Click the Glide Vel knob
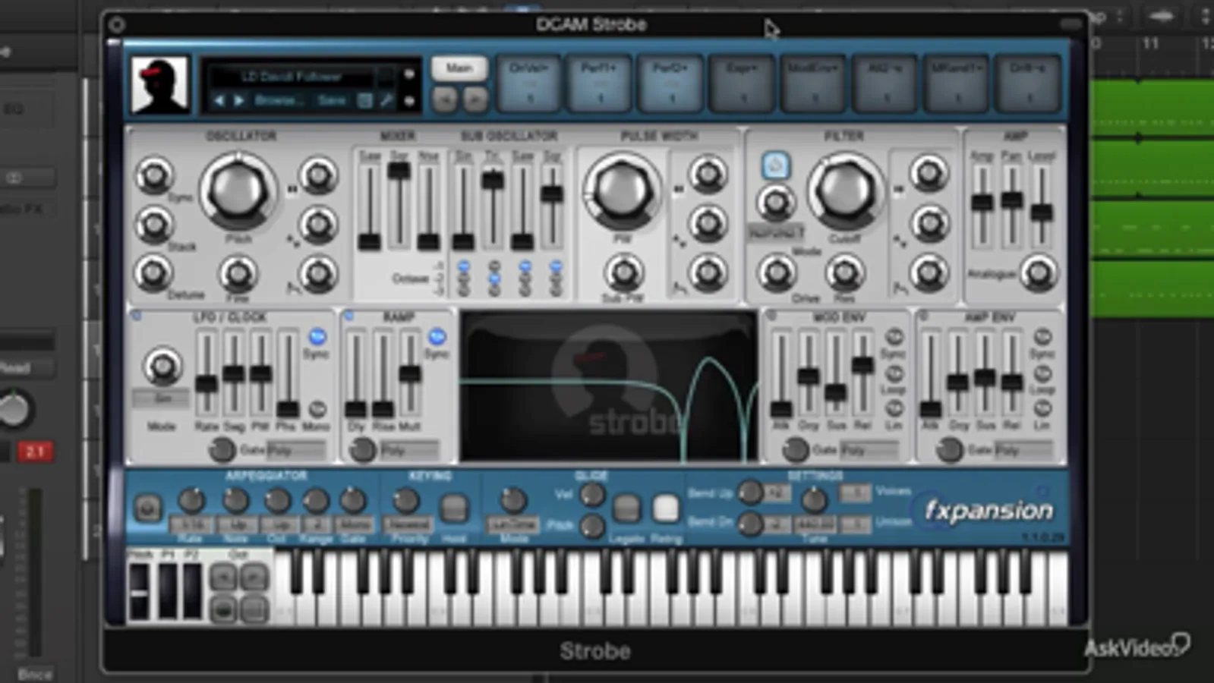This screenshot has height=683, width=1214. pyautogui.click(x=591, y=495)
